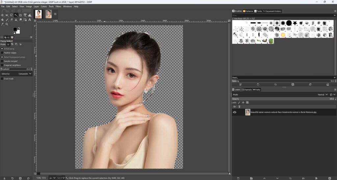Switch to the Paths tab
The width and height of the screenshot is (337, 180).
257,90
